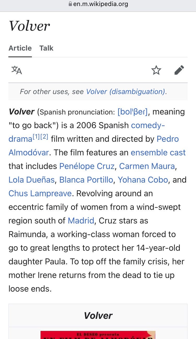
Task: Switch to the Talk tab
Action: (46, 48)
